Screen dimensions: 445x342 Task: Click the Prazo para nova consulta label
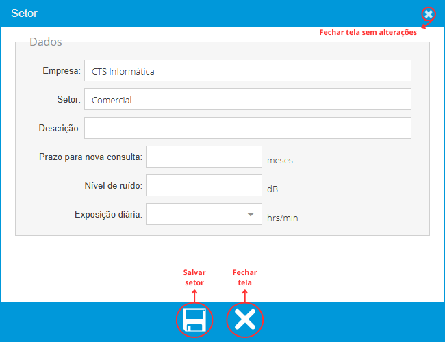[90, 157]
